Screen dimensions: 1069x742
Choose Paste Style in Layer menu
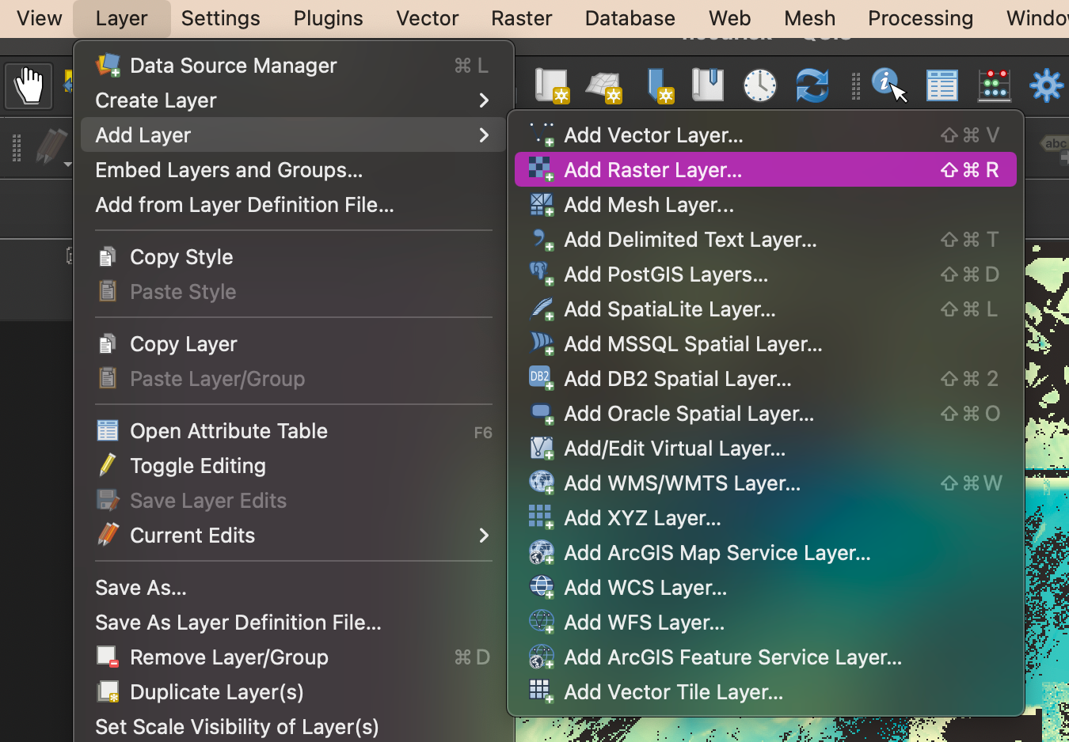click(293, 292)
